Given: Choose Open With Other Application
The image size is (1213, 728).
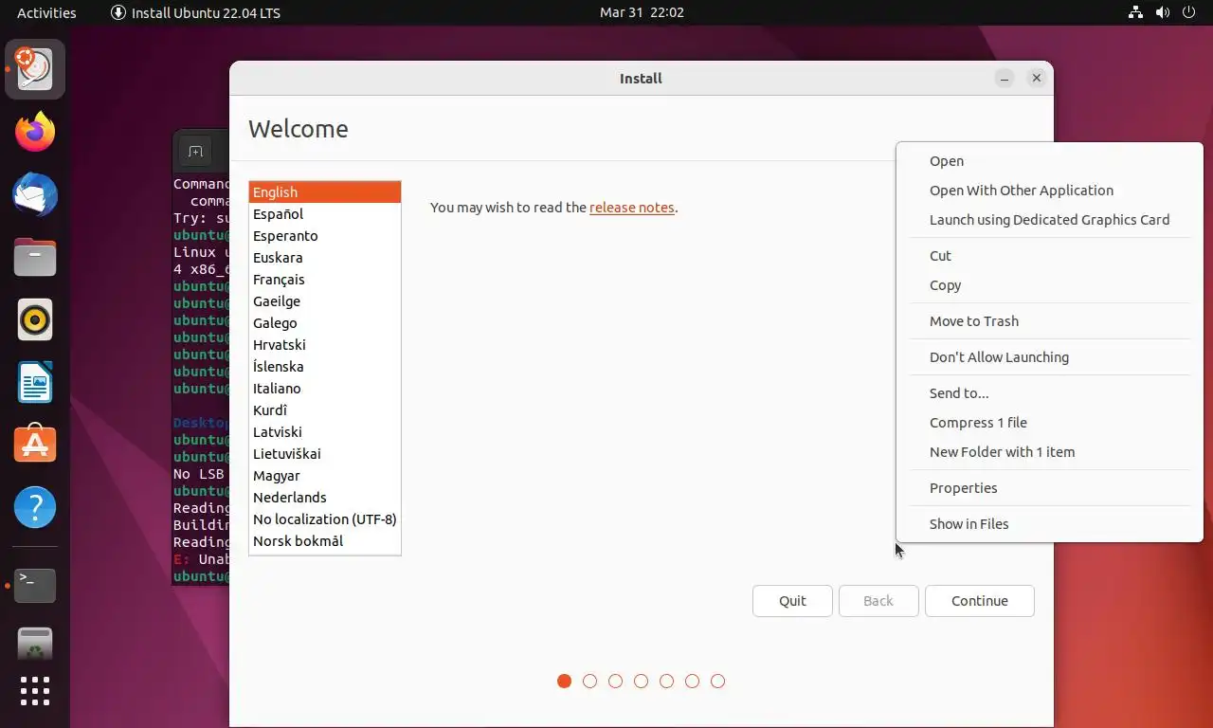Looking at the screenshot, I should (x=1049, y=191).
